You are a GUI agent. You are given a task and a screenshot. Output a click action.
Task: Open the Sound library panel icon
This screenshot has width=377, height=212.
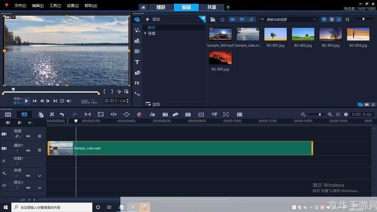tap(137, 30)
